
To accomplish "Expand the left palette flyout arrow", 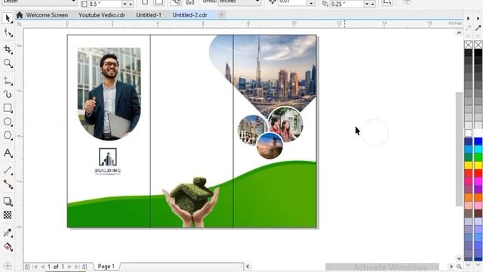I will click(x=468, y=18).
